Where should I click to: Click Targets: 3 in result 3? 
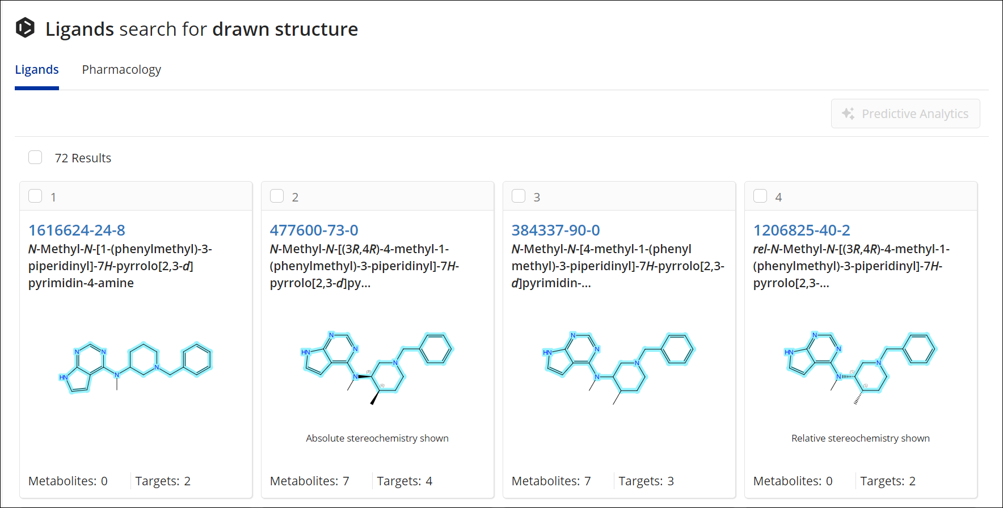(646, 481)
